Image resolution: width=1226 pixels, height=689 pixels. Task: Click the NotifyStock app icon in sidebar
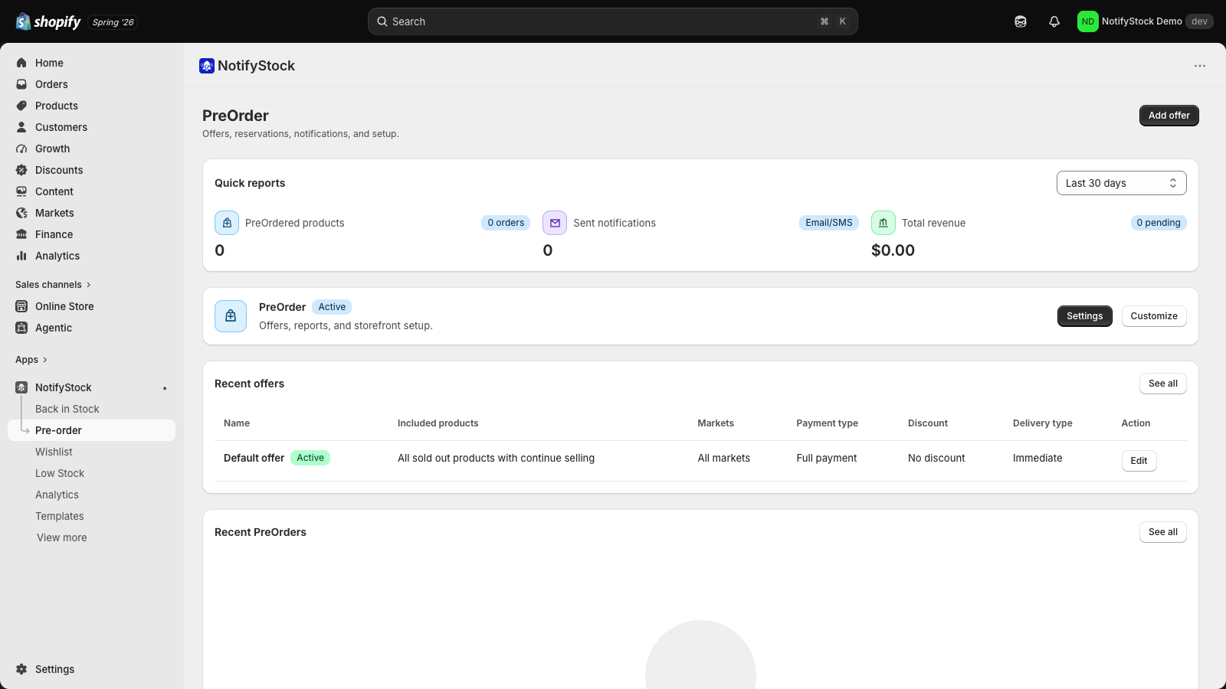click(x=21, y=387)
